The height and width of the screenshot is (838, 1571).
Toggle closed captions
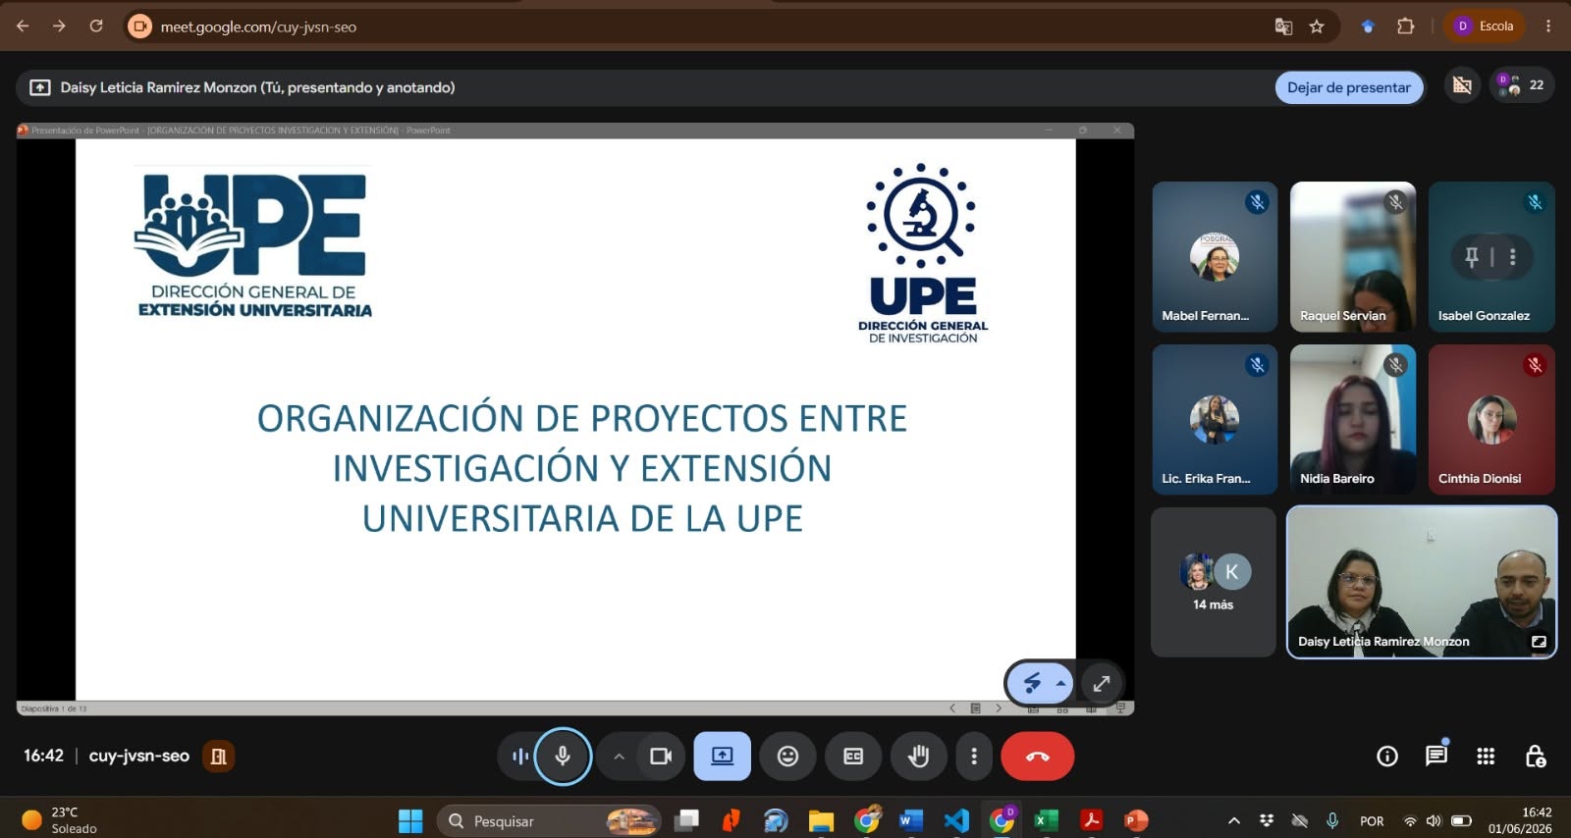click(x=853, y=757)
